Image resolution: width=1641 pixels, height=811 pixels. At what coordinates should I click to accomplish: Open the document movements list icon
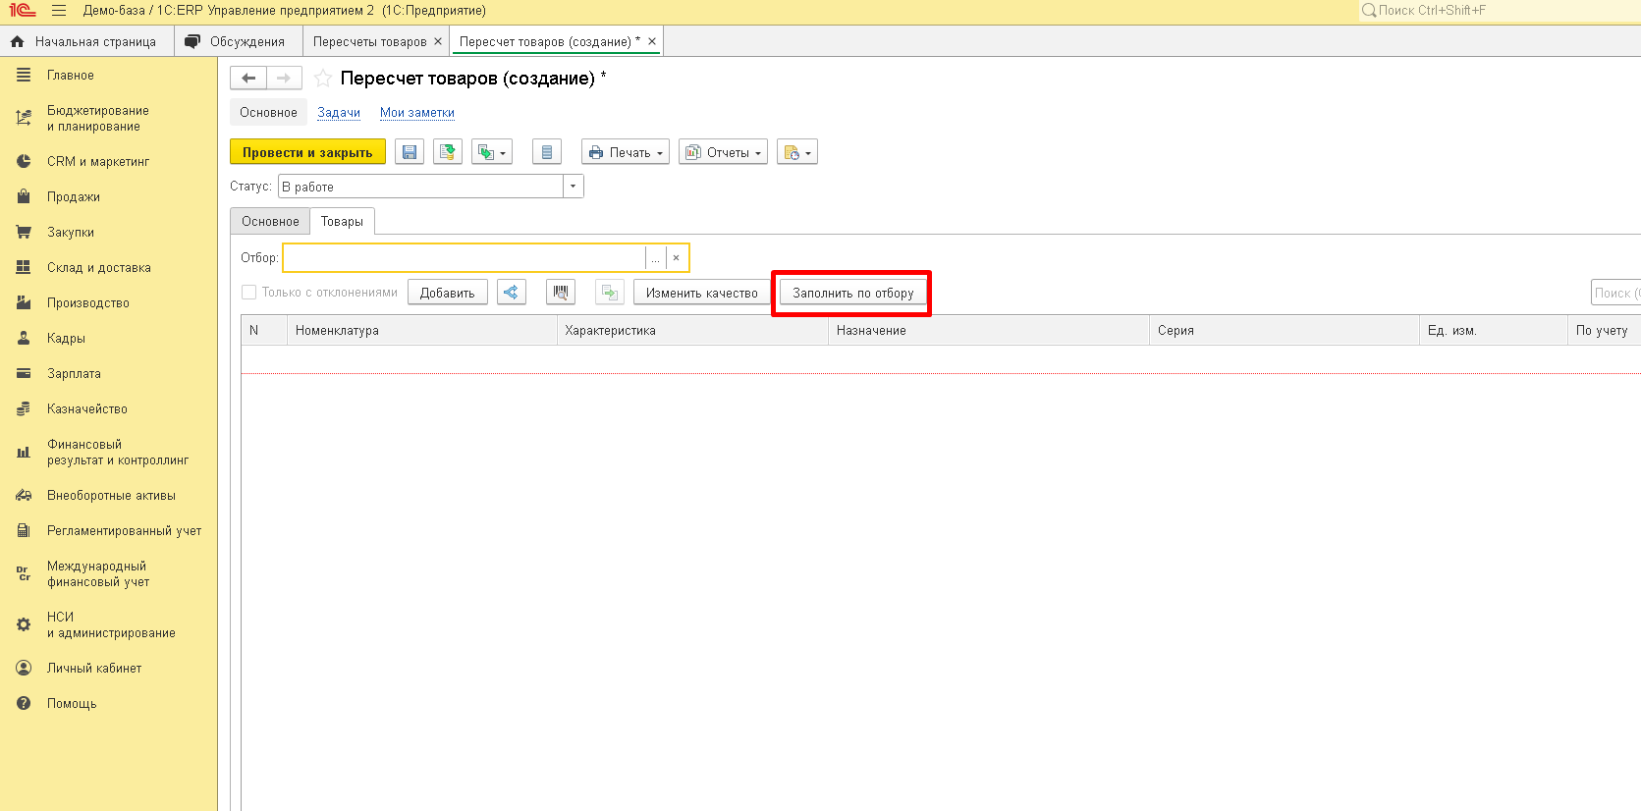547,152
